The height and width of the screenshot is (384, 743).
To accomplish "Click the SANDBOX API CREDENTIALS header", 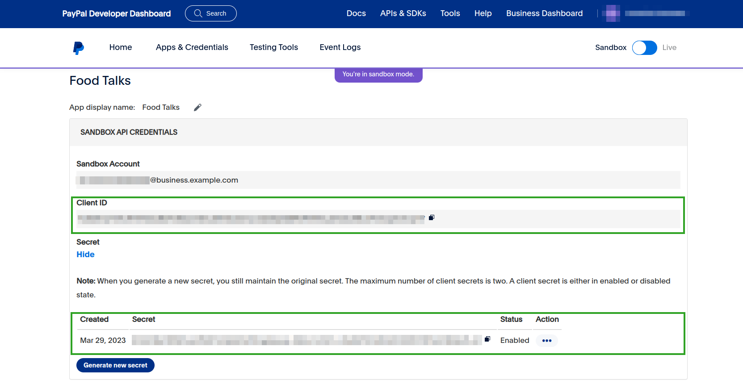I will pyautogui.click(x=129, y=132).
